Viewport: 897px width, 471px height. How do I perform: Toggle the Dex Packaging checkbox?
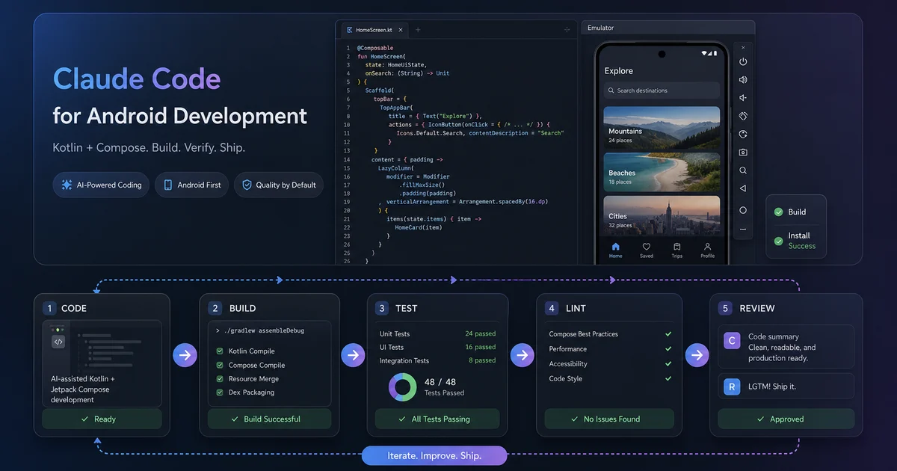point(220,392)
